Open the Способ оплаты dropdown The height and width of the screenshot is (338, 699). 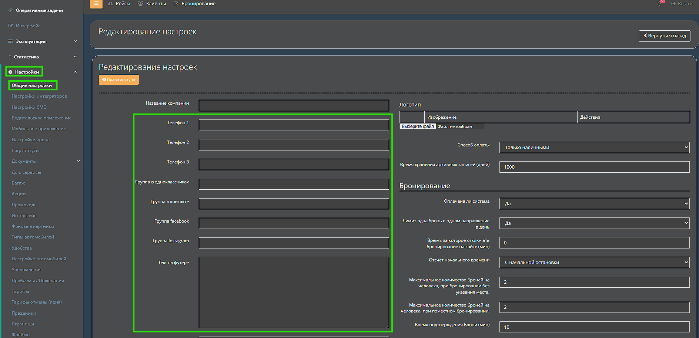pos(594,147)
